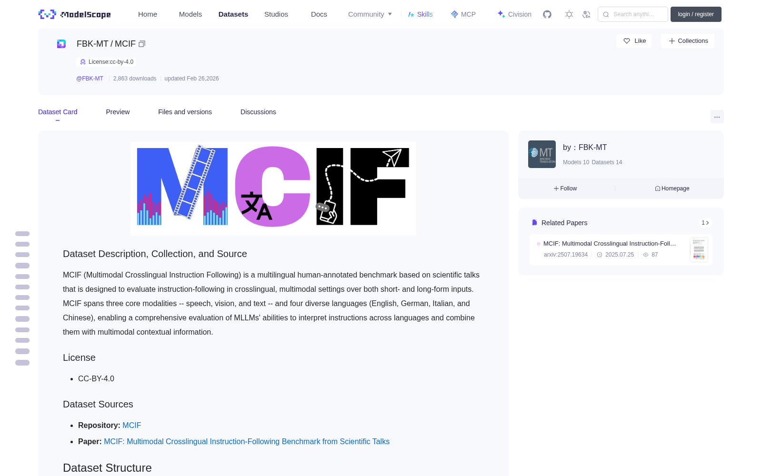Screen dimensions: 762x476
Task: Click the updated Feb 26,2026 text
Action: [x=191, y=79]
